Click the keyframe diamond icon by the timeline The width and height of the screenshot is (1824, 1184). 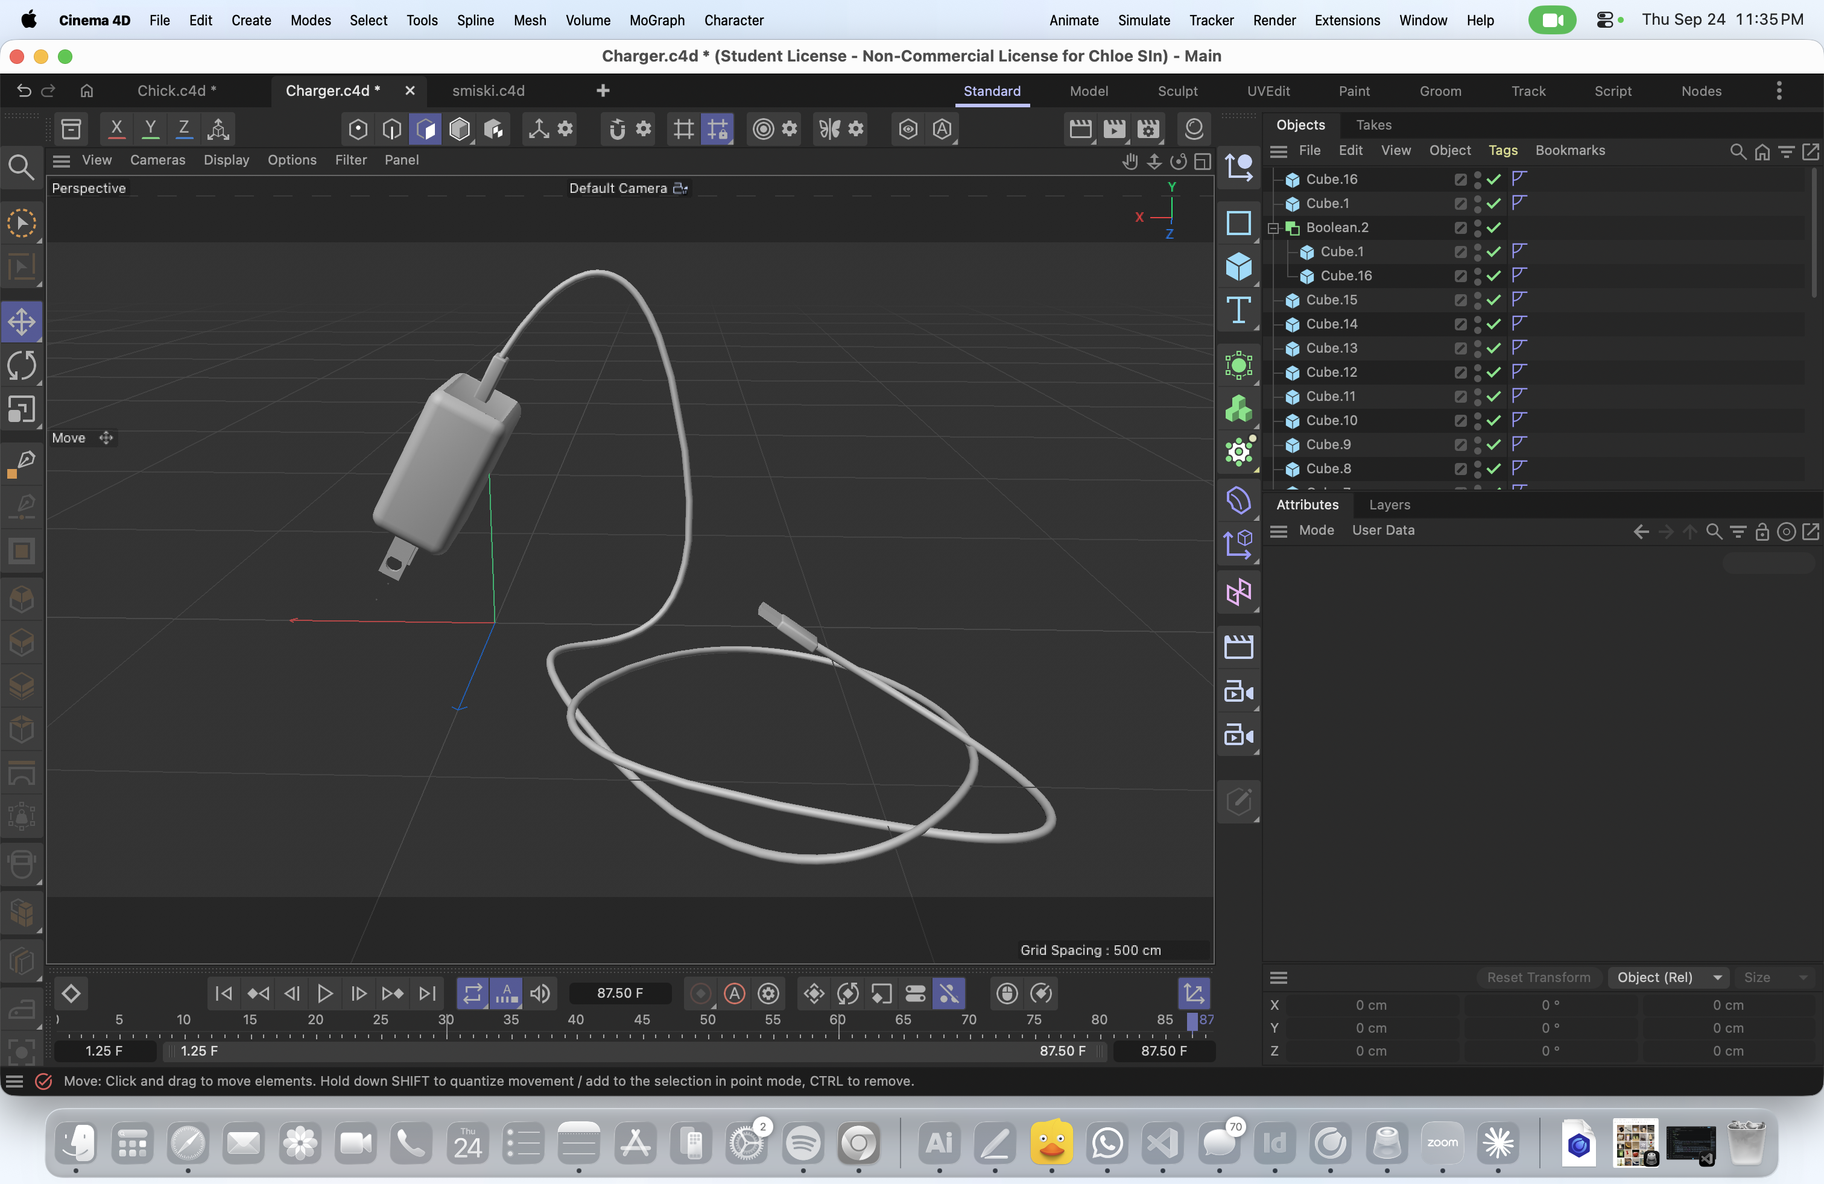[x=71, y=993]
